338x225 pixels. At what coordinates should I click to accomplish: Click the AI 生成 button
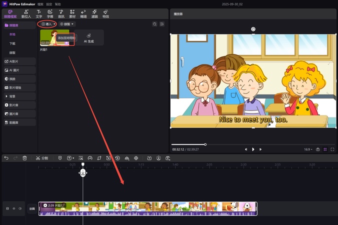coord(88,38)
